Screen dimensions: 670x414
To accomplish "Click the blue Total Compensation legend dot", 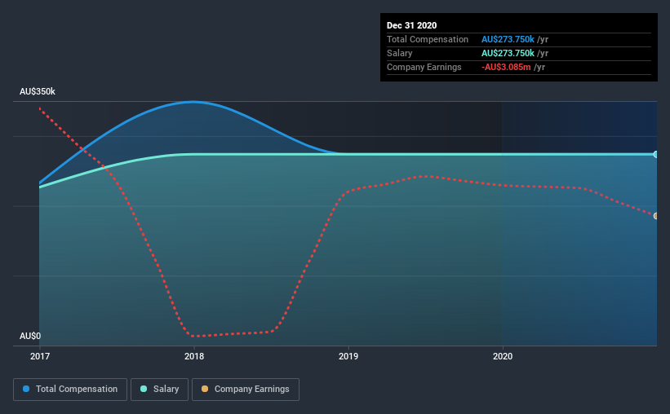I will click(x=26, y=389).
